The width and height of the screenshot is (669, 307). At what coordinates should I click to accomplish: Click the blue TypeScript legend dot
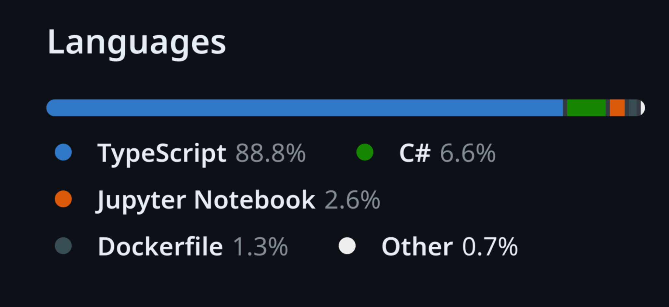click(x=63, y=152)
